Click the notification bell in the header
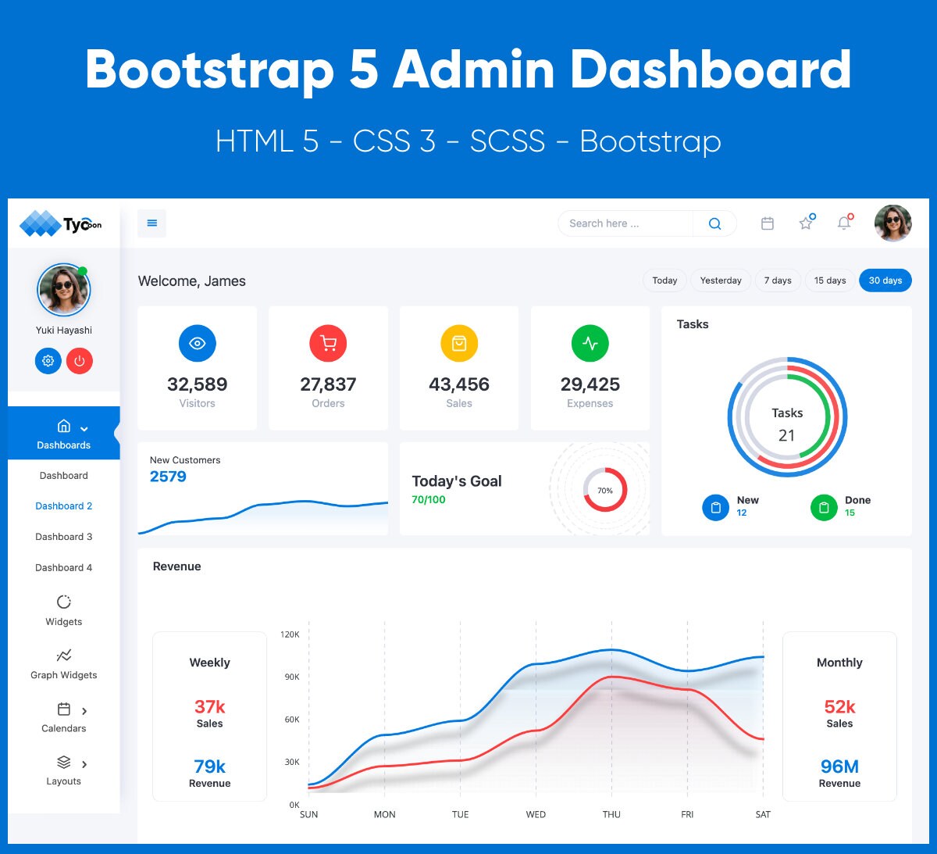 pyautogui.click(x=844, y=223)
